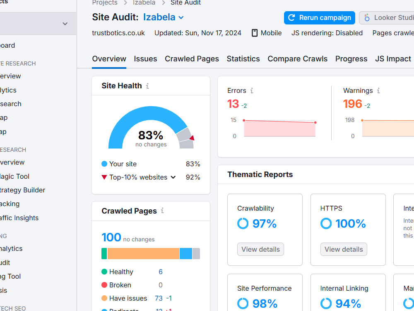Open the JS Impact tab

[x=393, y=59]
